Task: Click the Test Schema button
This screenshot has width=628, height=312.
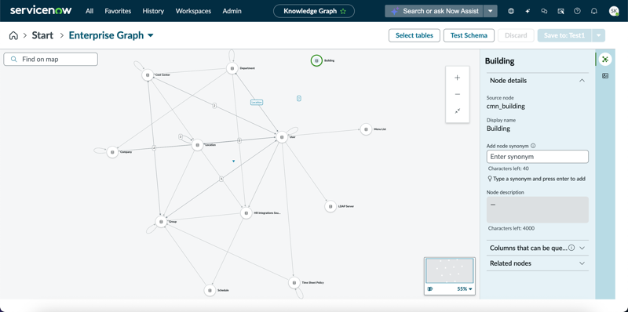Action: pos(469,35)
